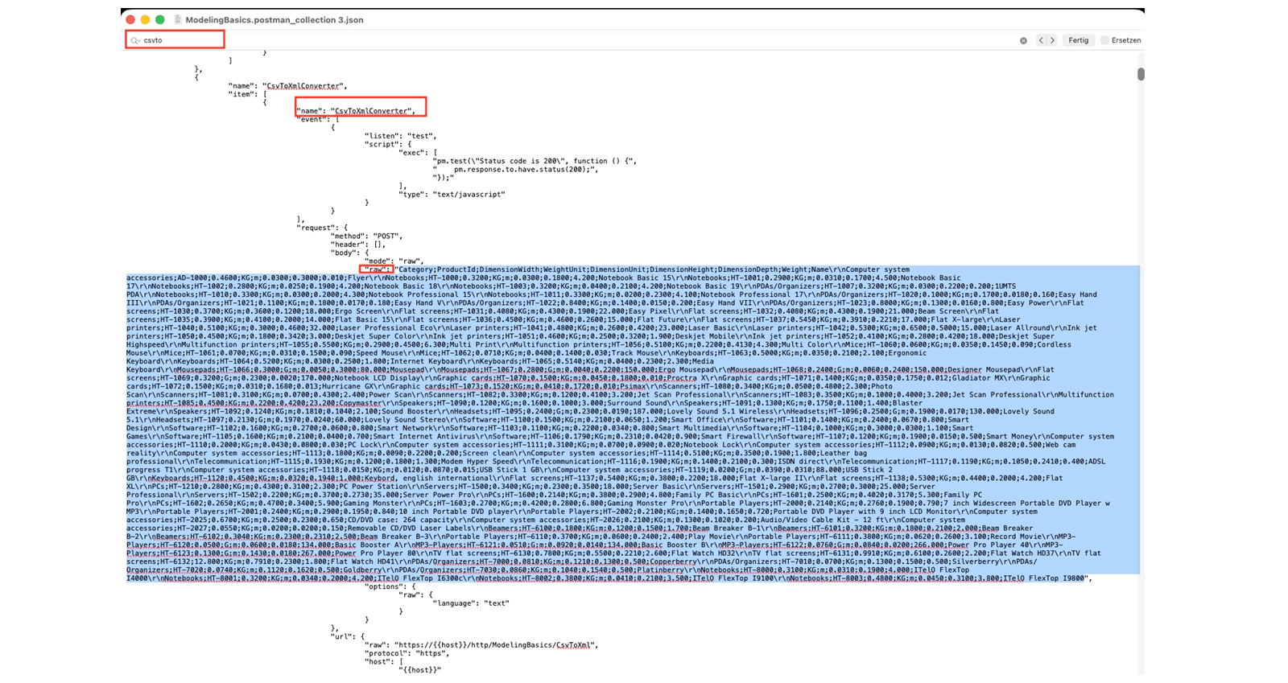Jump to the next search match
The width and height of the screenshot is (1288, 683).
(1051, 40)
